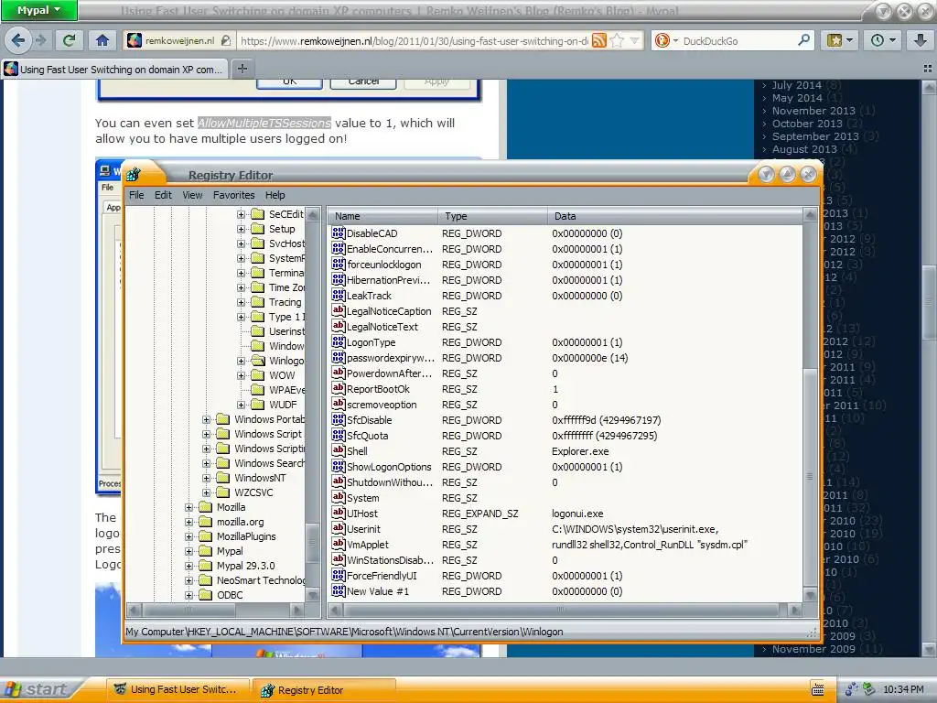Click the Registry Editor title bar icon
The width and height of the screenshot is (937, 703).
tap(134, 175)
